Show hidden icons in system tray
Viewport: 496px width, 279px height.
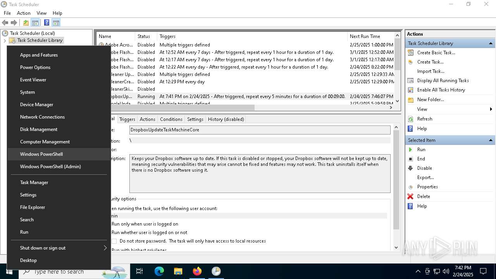pos(418,271)
